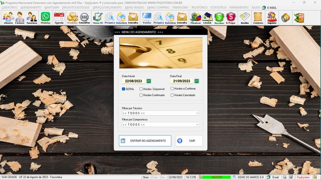Screen dimensions: 321x180
Task: Click the exit door toolbar icon
Action: point(299,18)
